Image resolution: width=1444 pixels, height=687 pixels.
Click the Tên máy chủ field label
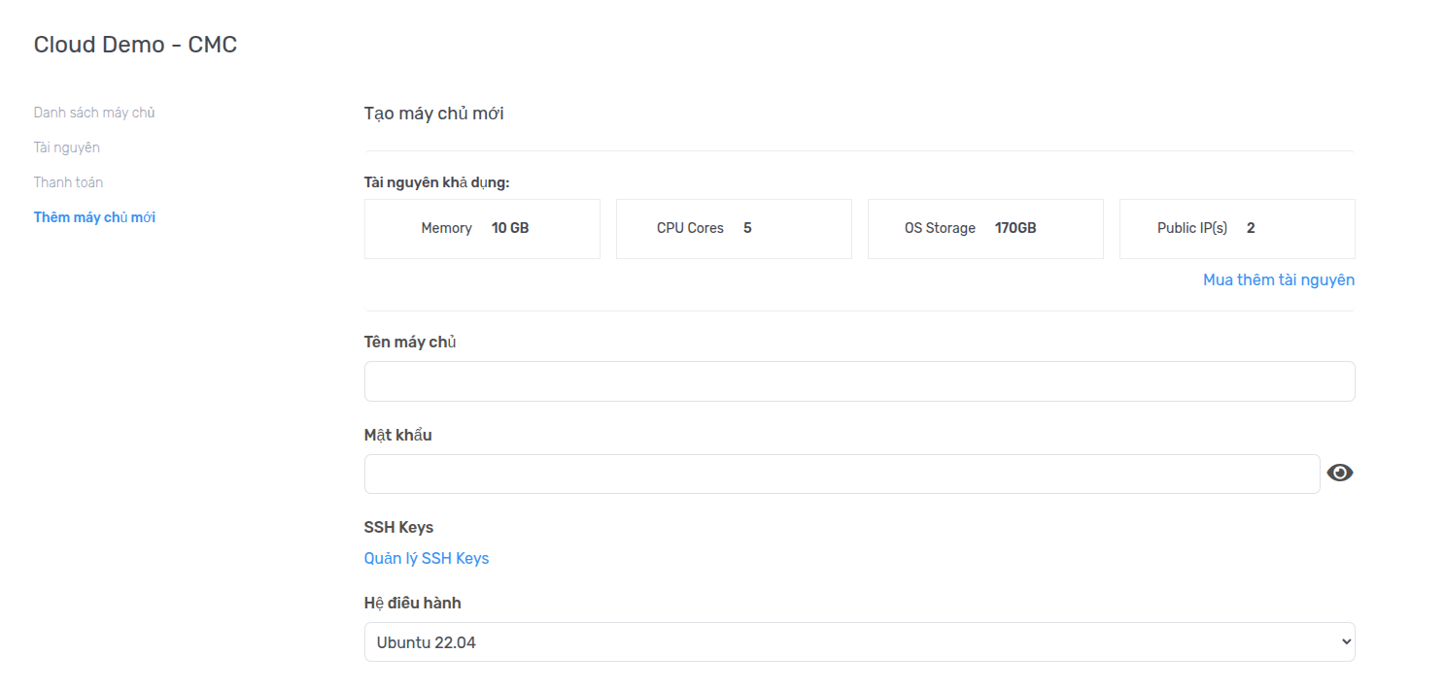click(409, 342)
